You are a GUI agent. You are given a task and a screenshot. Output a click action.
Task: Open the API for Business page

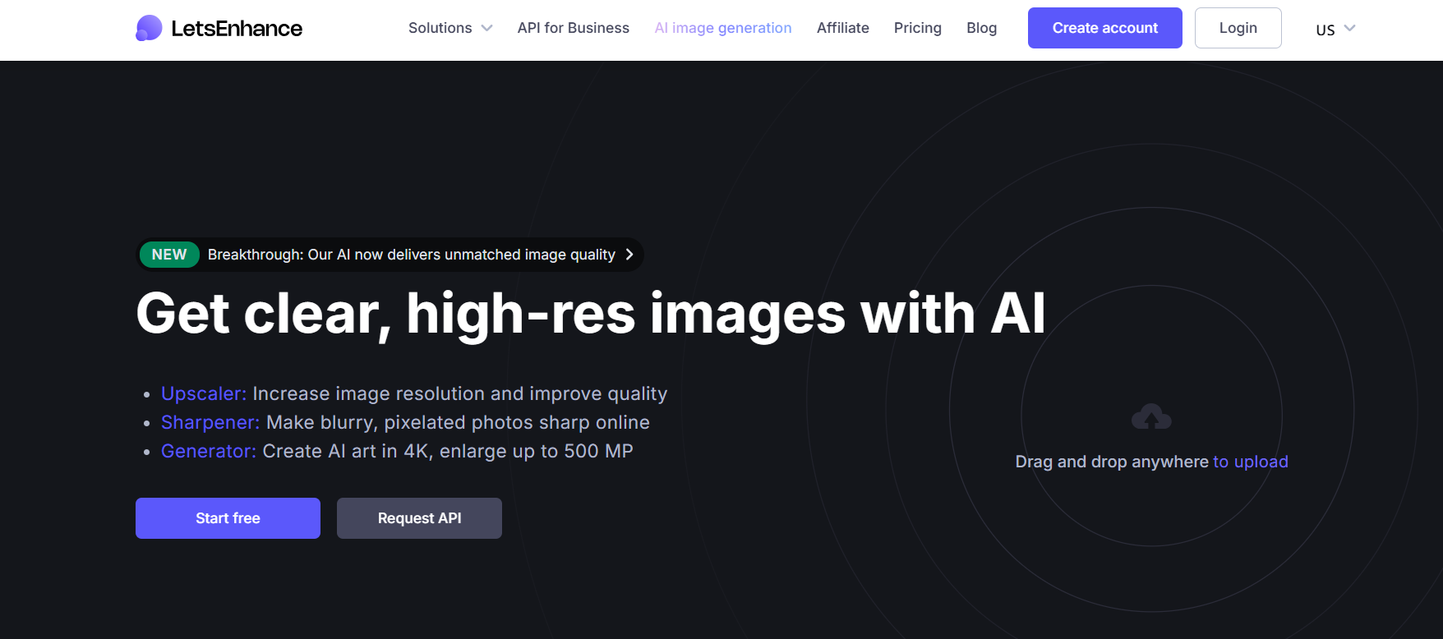click(x=573, y=28)
